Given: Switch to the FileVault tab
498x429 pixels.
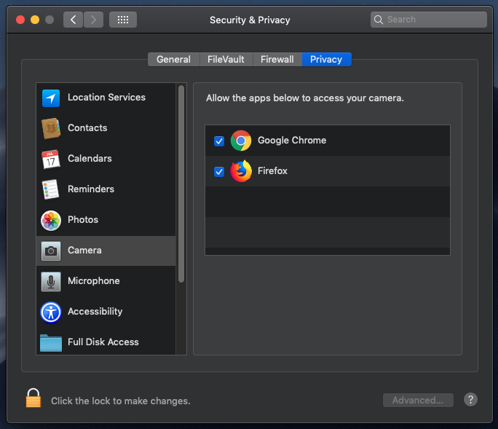Looking at the screenshot, I should coord(226,60).
